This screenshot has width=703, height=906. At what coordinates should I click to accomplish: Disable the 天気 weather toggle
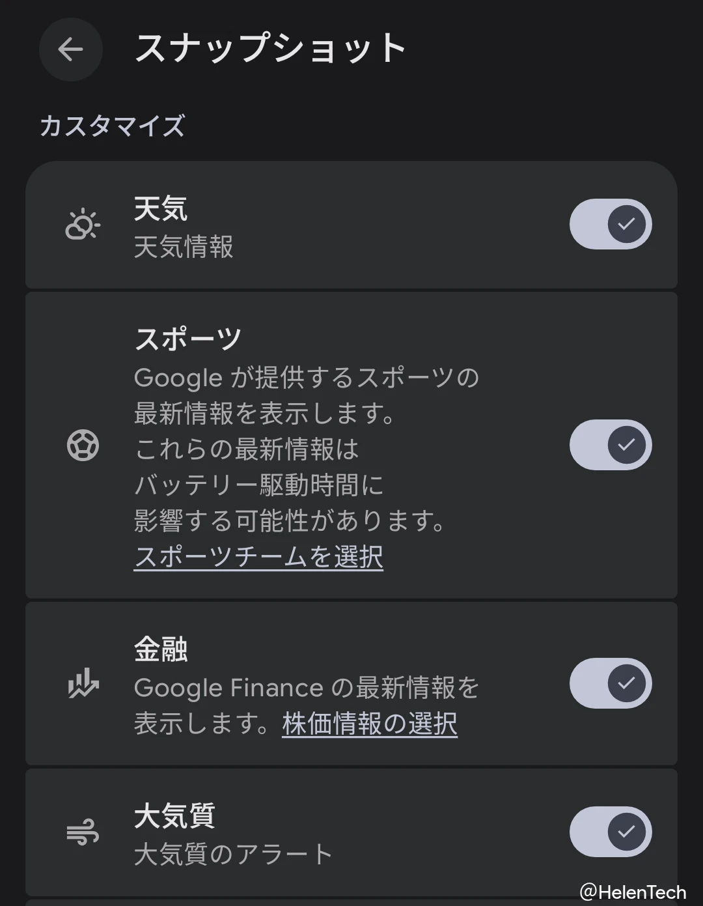[x=610, y=224]
